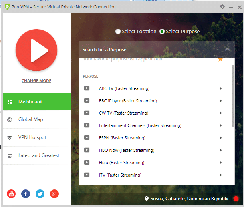Open settings via the gear icon

(x=222, y=7)
